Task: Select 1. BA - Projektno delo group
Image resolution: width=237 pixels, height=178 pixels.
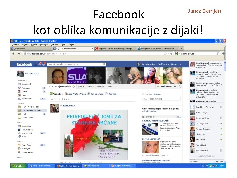Action: [29, 107]
